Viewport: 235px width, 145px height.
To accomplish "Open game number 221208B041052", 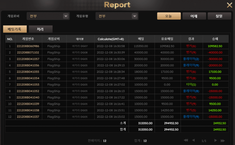I will coord(28,91).
